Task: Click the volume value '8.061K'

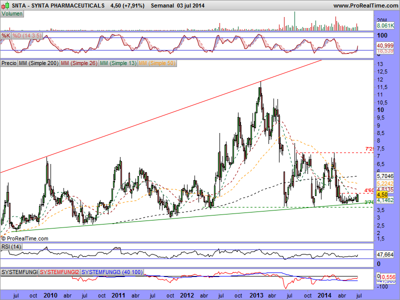Action: pos(385,25)
